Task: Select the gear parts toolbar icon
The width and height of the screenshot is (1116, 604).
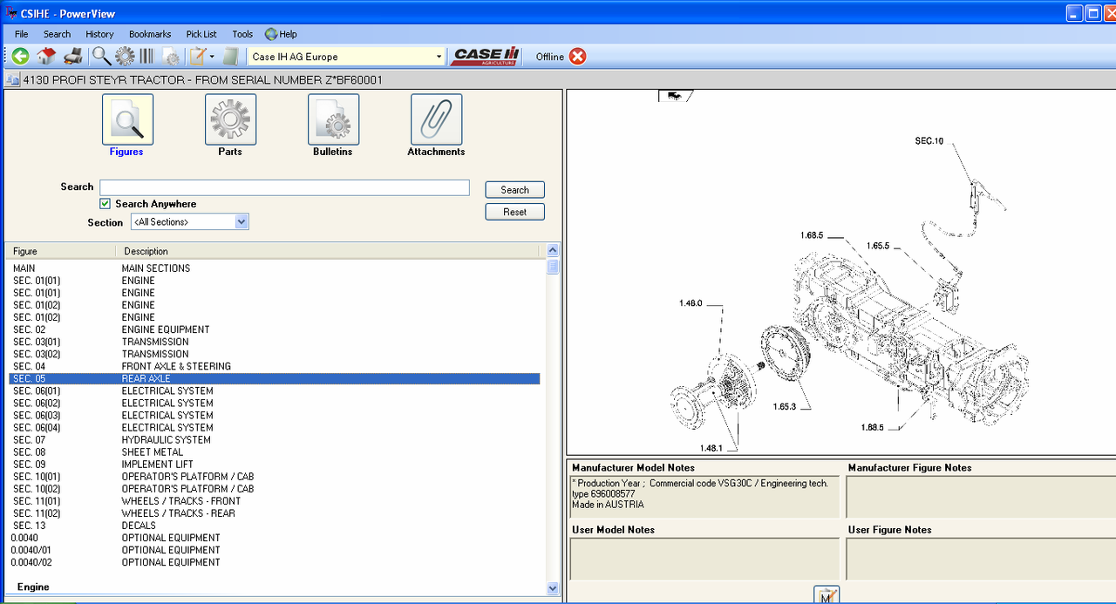Action: click(x=125, y=57)
